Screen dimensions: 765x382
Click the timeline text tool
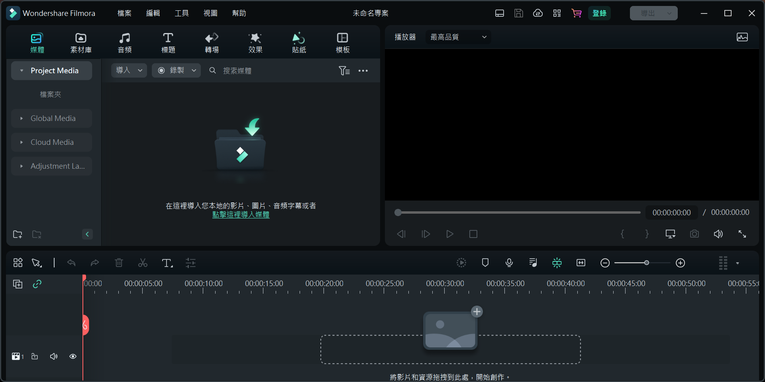167,263
